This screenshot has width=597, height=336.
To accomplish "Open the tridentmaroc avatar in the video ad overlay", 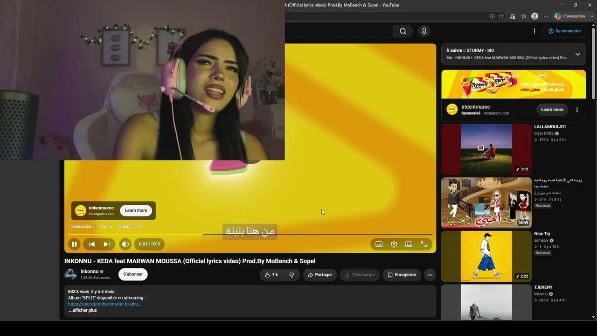I will click(x=80, y=210).
